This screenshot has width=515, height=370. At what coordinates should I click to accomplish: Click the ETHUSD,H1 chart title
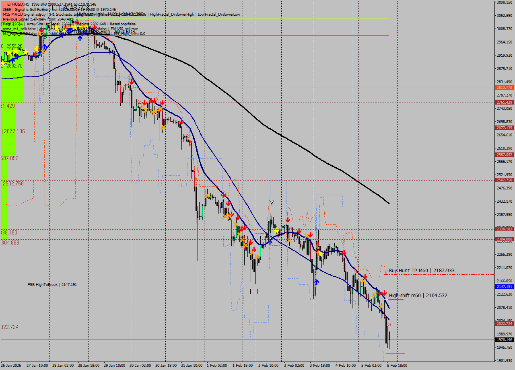point(18,4)
